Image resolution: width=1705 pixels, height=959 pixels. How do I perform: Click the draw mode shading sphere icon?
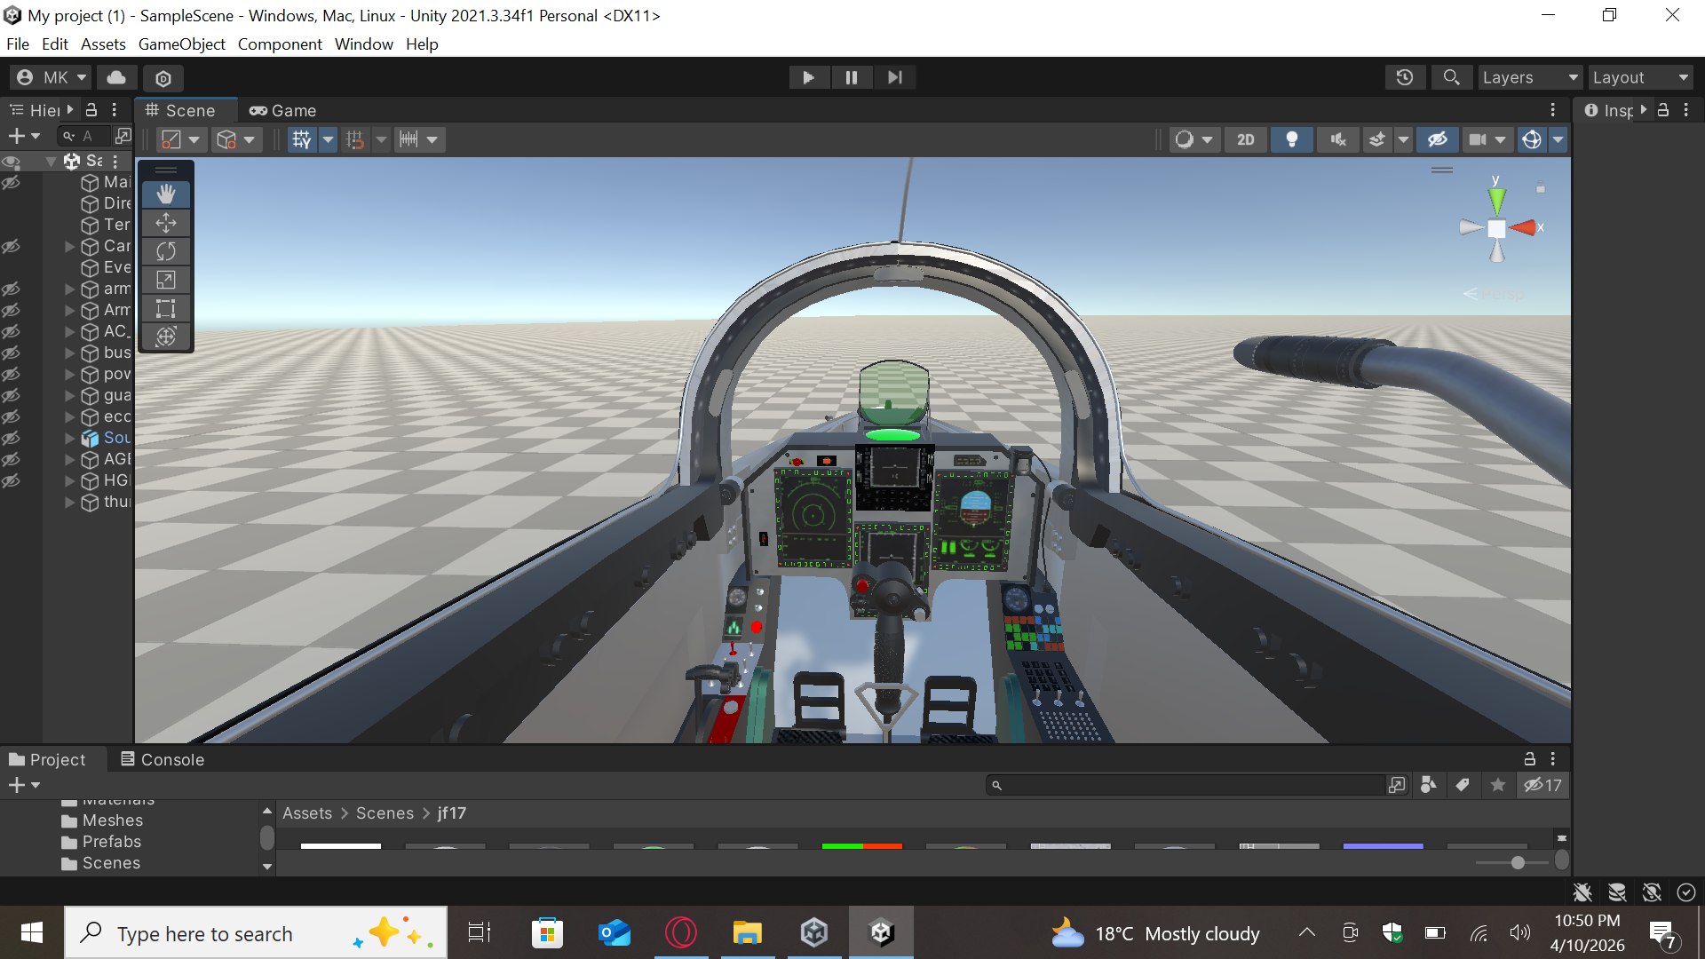coord(1185,139)
